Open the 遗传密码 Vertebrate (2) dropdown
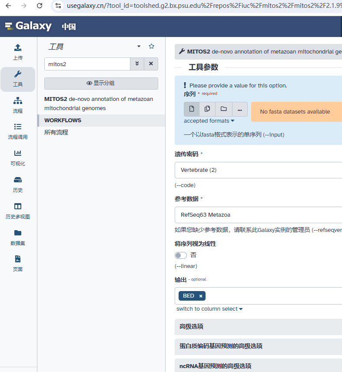 pos(258,170)
